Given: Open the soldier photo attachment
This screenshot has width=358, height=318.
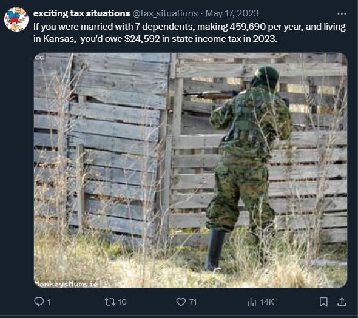Looking at the screenshot, I should (191, 170).
